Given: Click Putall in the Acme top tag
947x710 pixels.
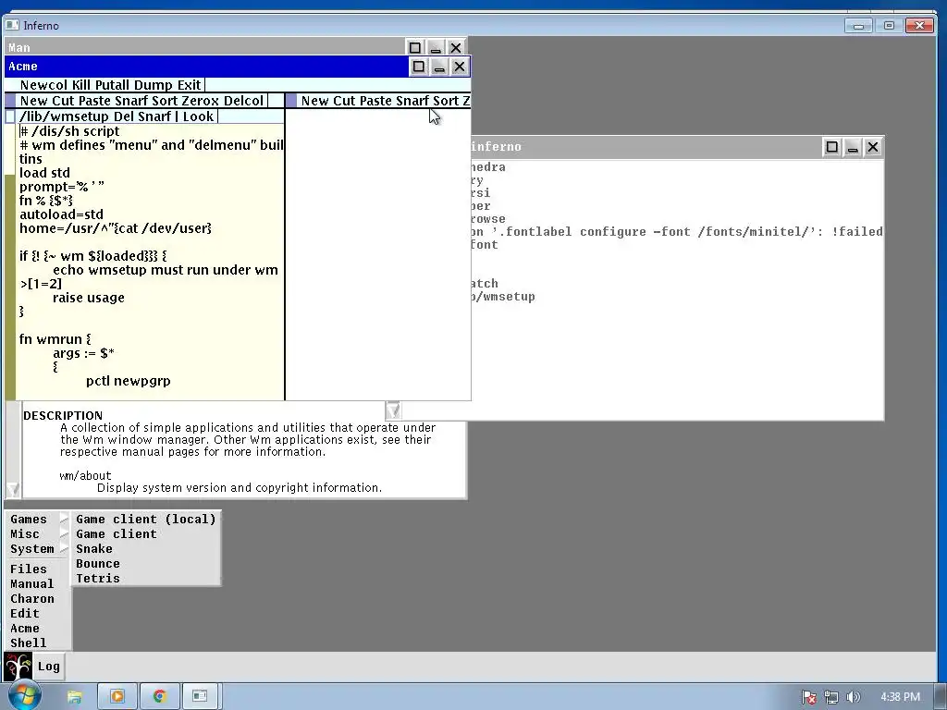Looking at the screenshot, I should 113,85.
